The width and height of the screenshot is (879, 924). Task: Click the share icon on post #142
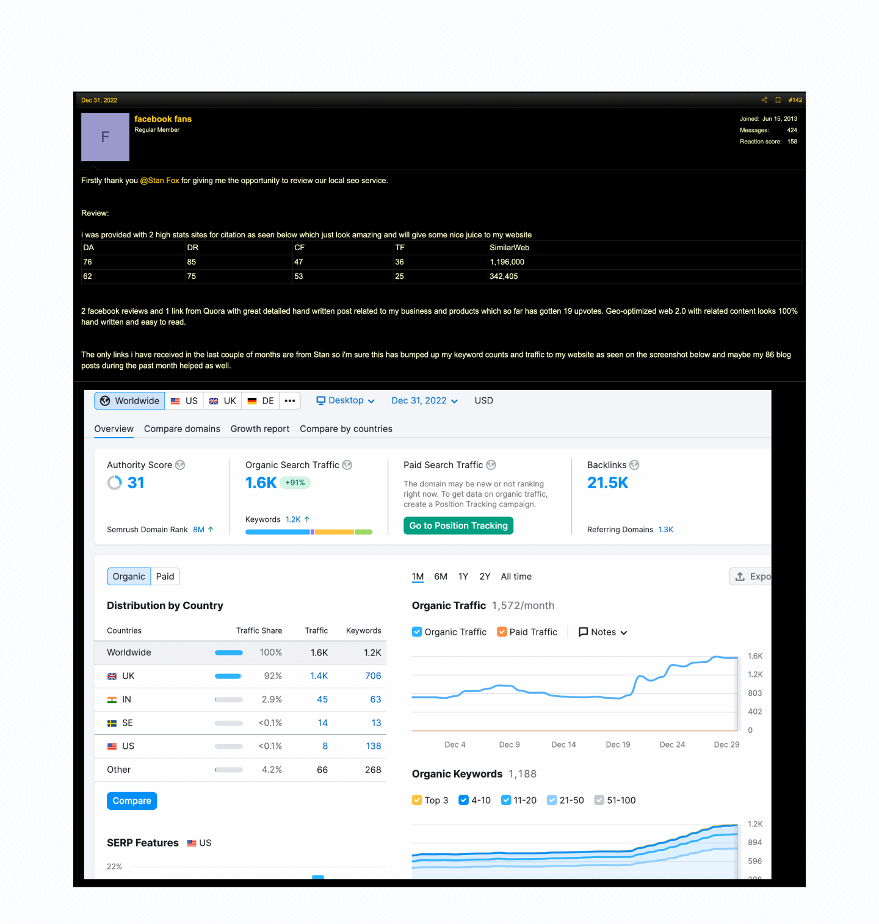764,100
